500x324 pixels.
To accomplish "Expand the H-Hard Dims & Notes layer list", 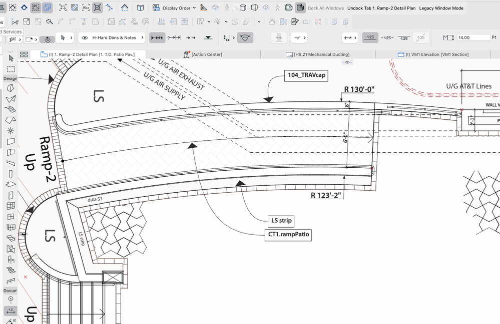I will click(143, 38).
